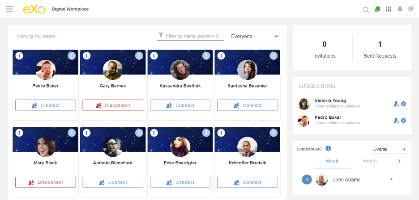Click the filter by name input field
This screenshot has height=200, width=419.
pos(193,36)
